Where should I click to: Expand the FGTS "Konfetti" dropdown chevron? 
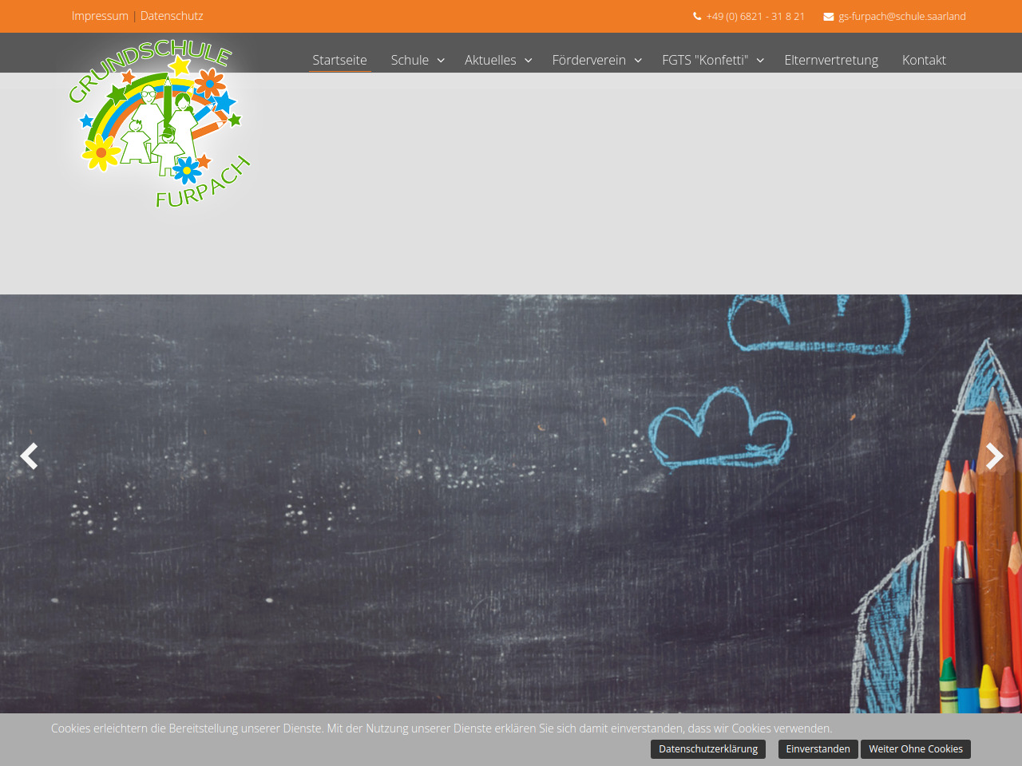(760, 61)
